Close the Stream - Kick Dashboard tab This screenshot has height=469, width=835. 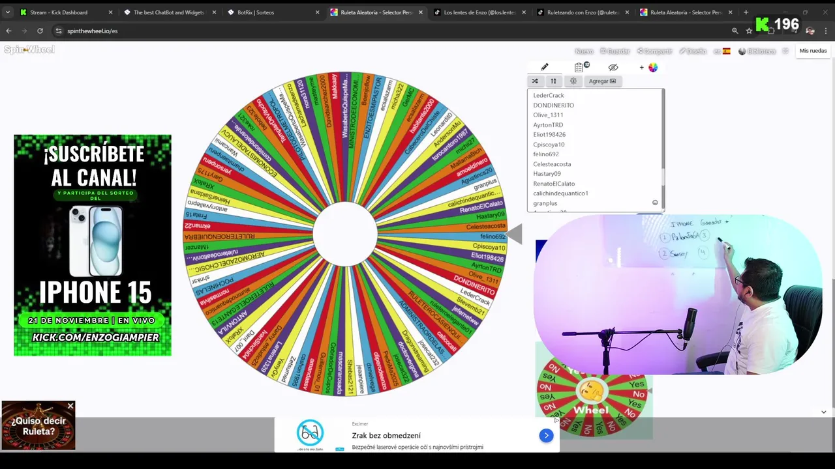click(x=110, y=12)
